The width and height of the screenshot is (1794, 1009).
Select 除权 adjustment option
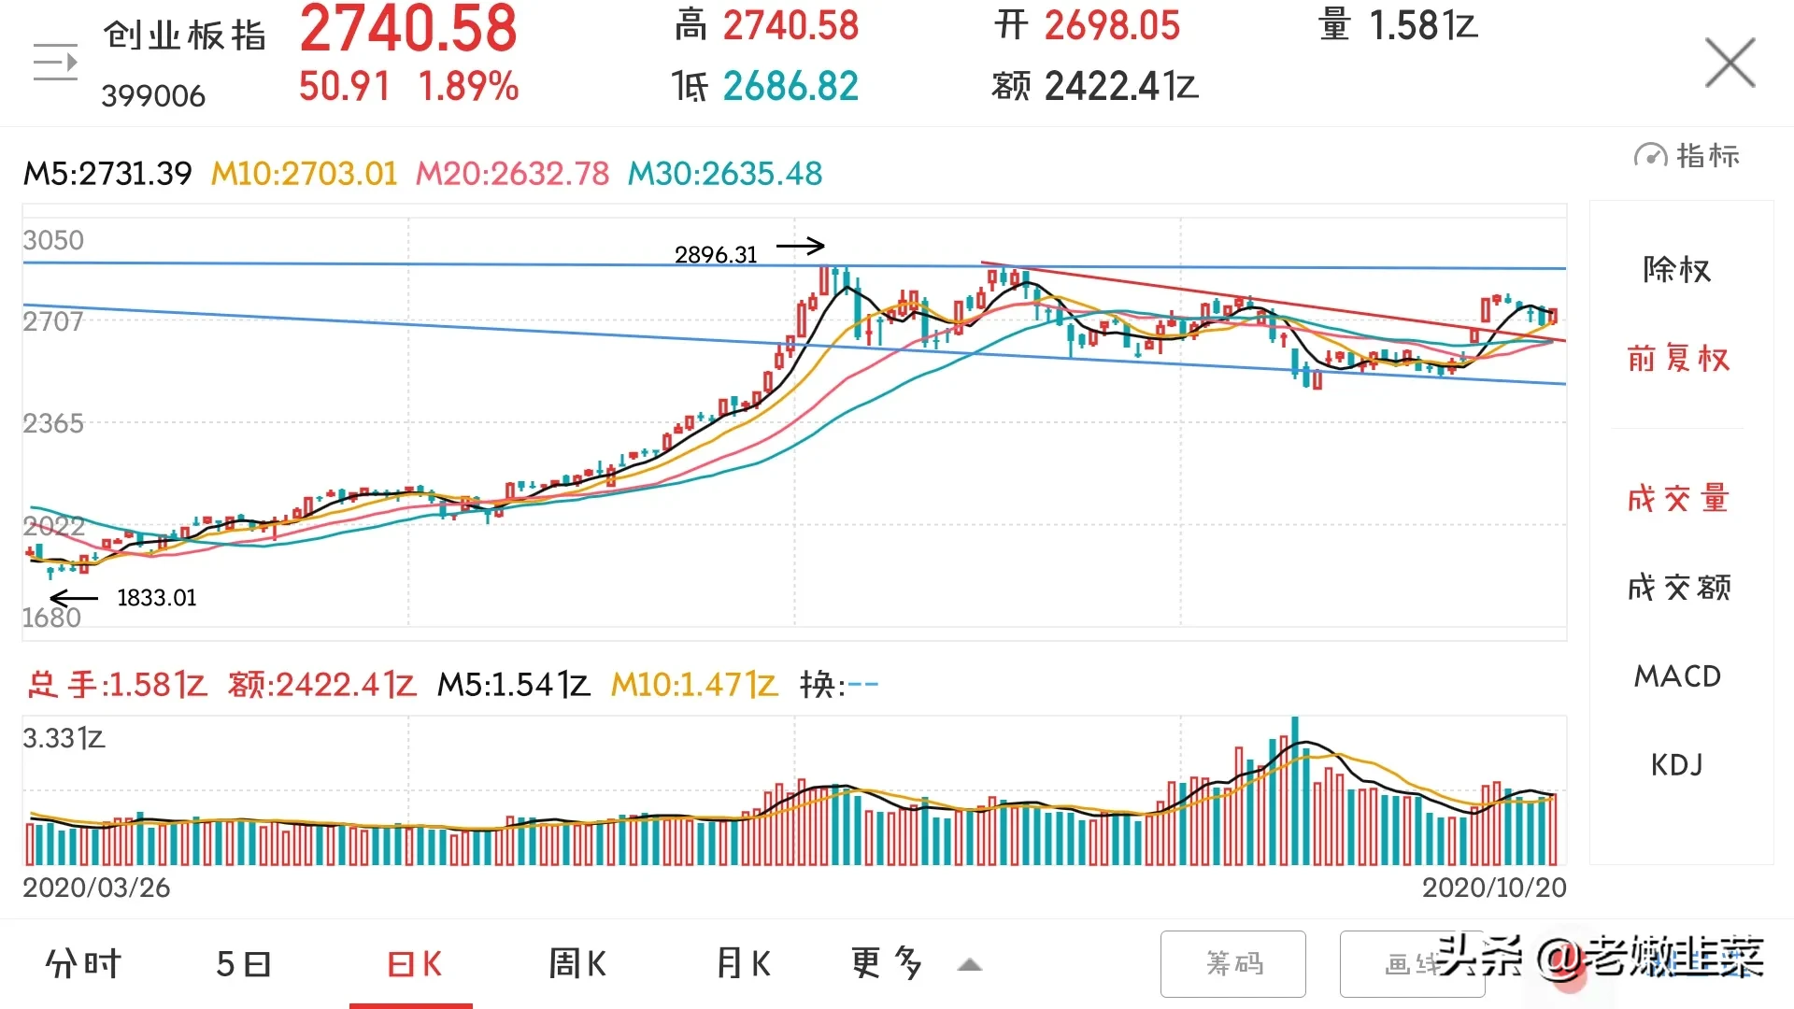tap(1677, 270)
